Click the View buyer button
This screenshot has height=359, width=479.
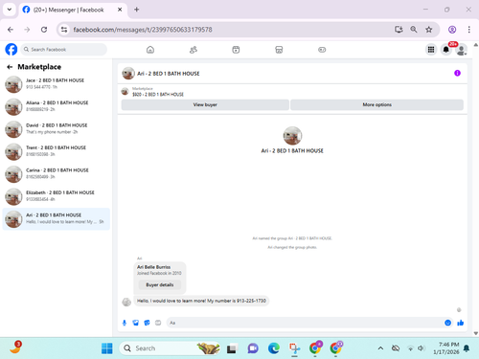205,104
